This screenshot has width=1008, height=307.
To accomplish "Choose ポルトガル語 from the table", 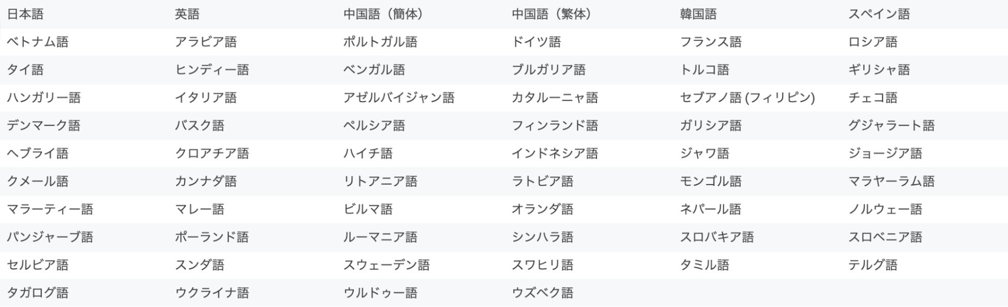I will pyautogui.click(x=380, y=42).
